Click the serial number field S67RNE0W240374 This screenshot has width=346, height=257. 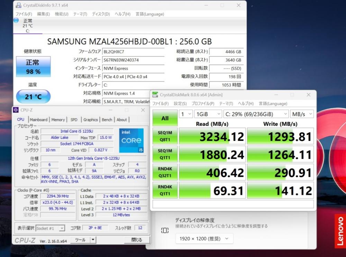133,60
